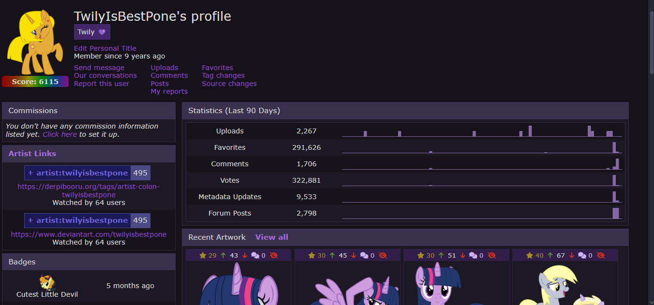This screenshot has width=654, height=305.
Task: Click the page vertical scrollbar
Action: click(651, 152)
